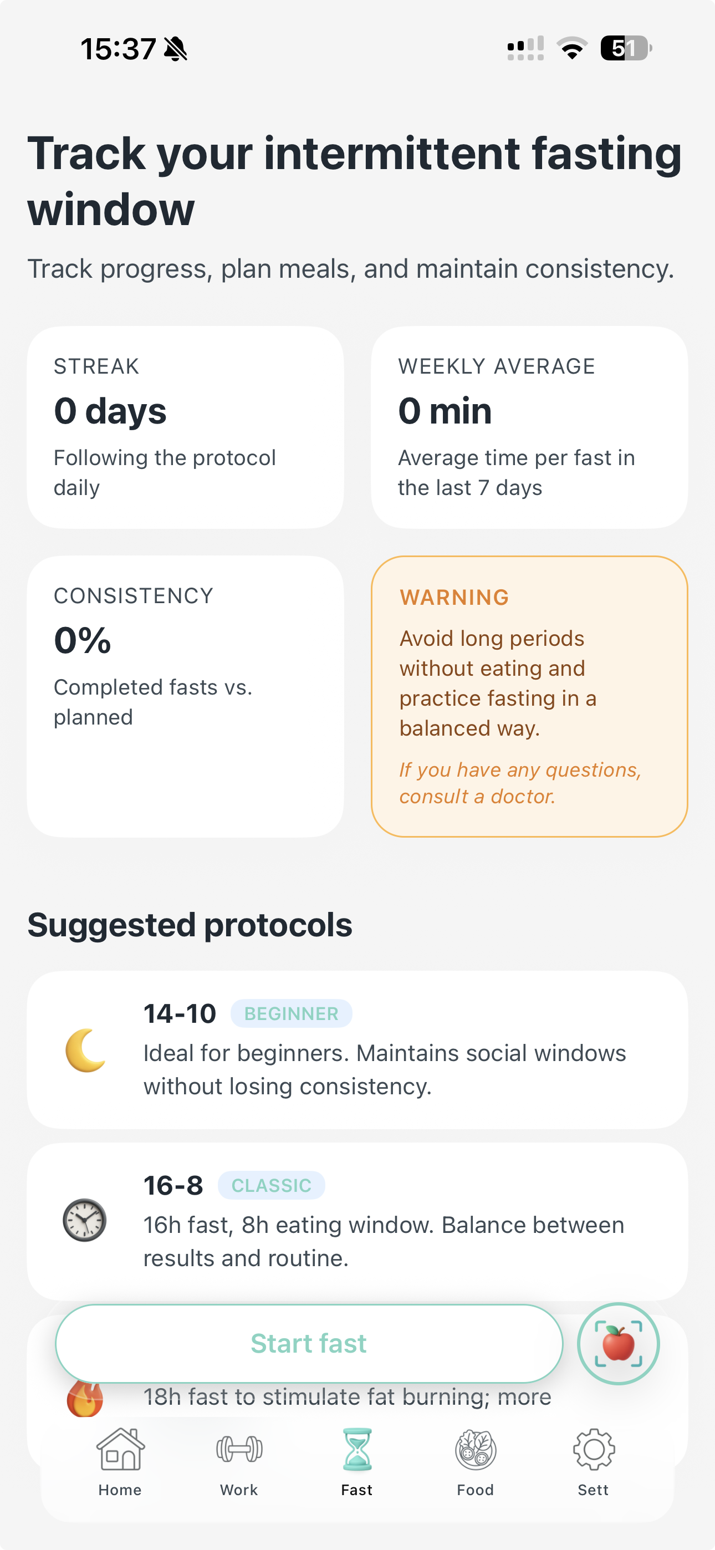Tap the dumbbell Work icon
Screen dimensions: 715x1550
coord(239,1449)
